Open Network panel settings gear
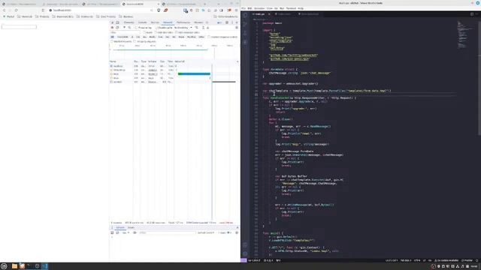 237,28
